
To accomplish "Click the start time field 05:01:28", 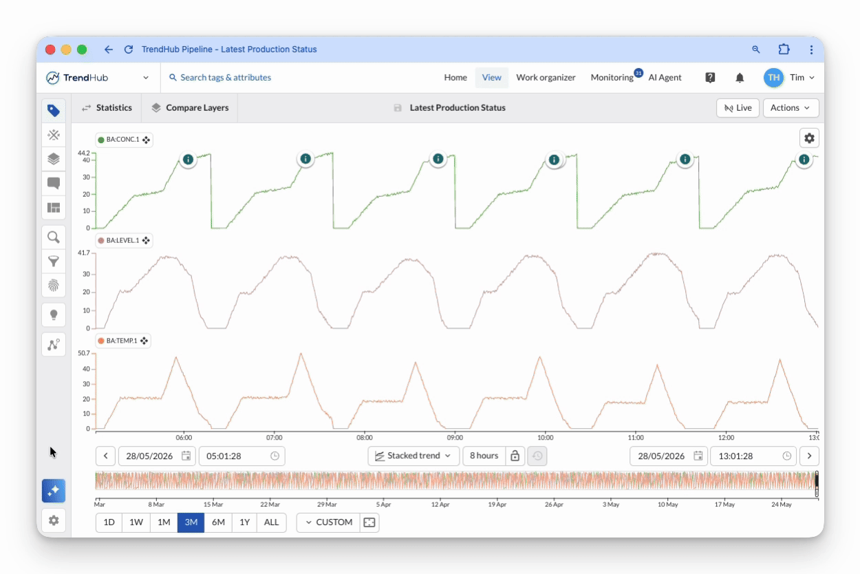I will pos(241,456).
